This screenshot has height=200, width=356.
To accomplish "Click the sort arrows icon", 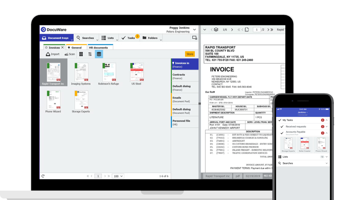I will click(90, 54).
